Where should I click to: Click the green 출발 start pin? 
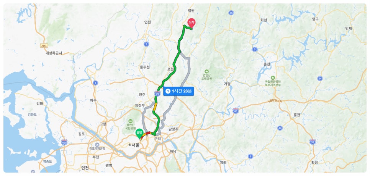pyautogui.click(x=139, y=133)
